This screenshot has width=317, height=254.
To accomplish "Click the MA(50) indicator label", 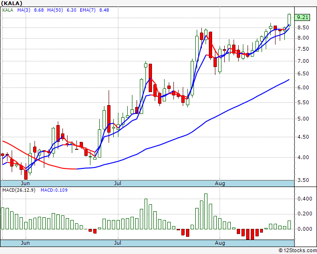I will tap(55, 10).
